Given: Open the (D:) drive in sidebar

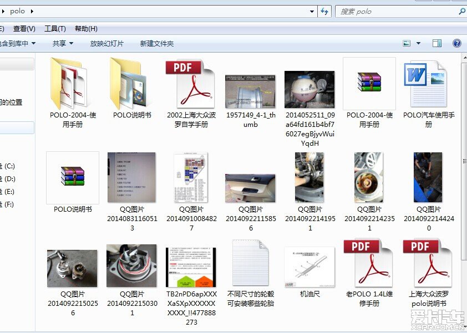Looking at the screenshot, I should click(x=8, y=179).
